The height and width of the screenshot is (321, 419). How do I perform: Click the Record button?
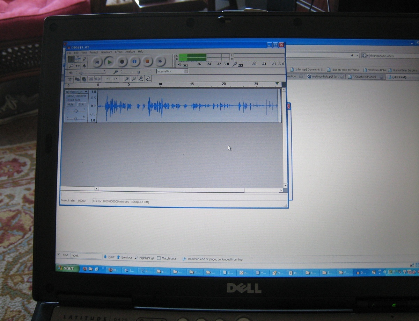click(x=122, y=62)
